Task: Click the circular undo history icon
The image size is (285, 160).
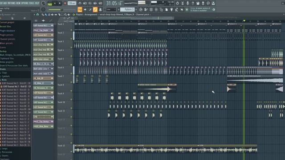Action: point(177,3)
